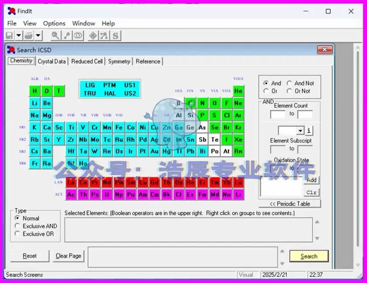This screenshot has width=367, height=283.
Task: Open the Options menu
Action: point(54,24)
